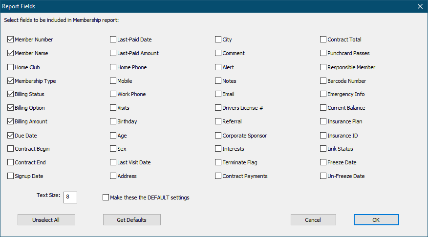
Task: Disable the Billing Status checkbox
Action: click(x=11, y=94)
